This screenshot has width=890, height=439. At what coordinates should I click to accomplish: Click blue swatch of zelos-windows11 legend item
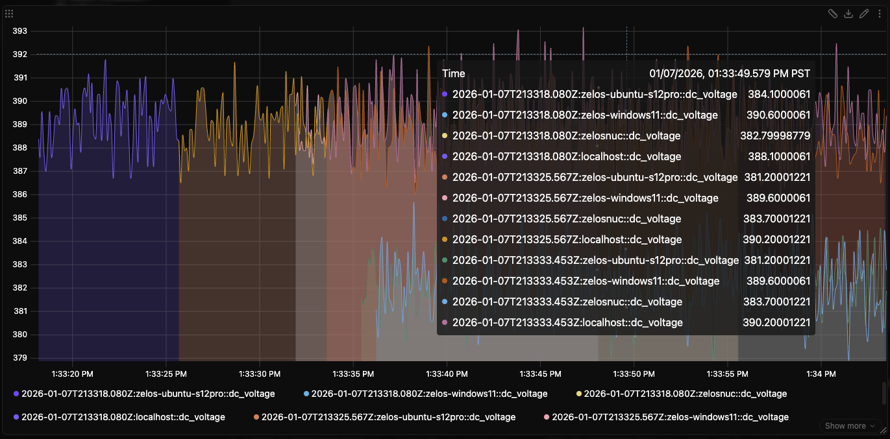(x=306, y=394)
